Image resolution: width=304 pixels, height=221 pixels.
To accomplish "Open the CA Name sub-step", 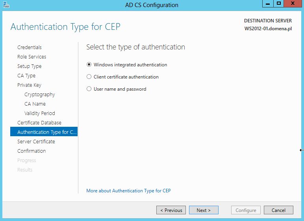I will click(x=35, y=104).
